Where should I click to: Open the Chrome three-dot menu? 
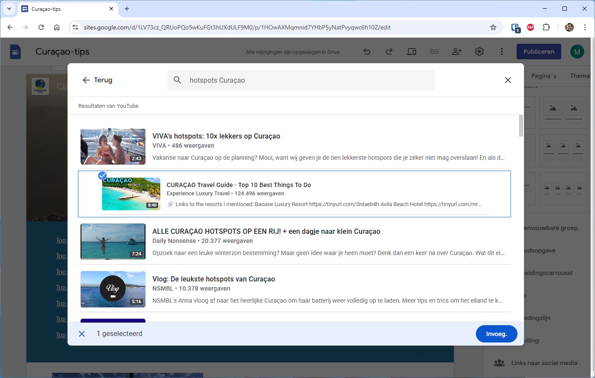tap(585, 27)
